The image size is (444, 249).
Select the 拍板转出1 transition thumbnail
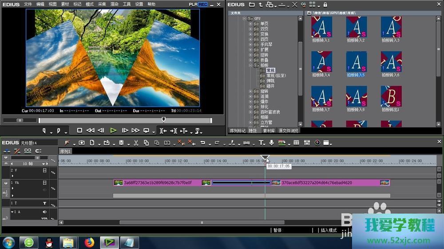391,97
